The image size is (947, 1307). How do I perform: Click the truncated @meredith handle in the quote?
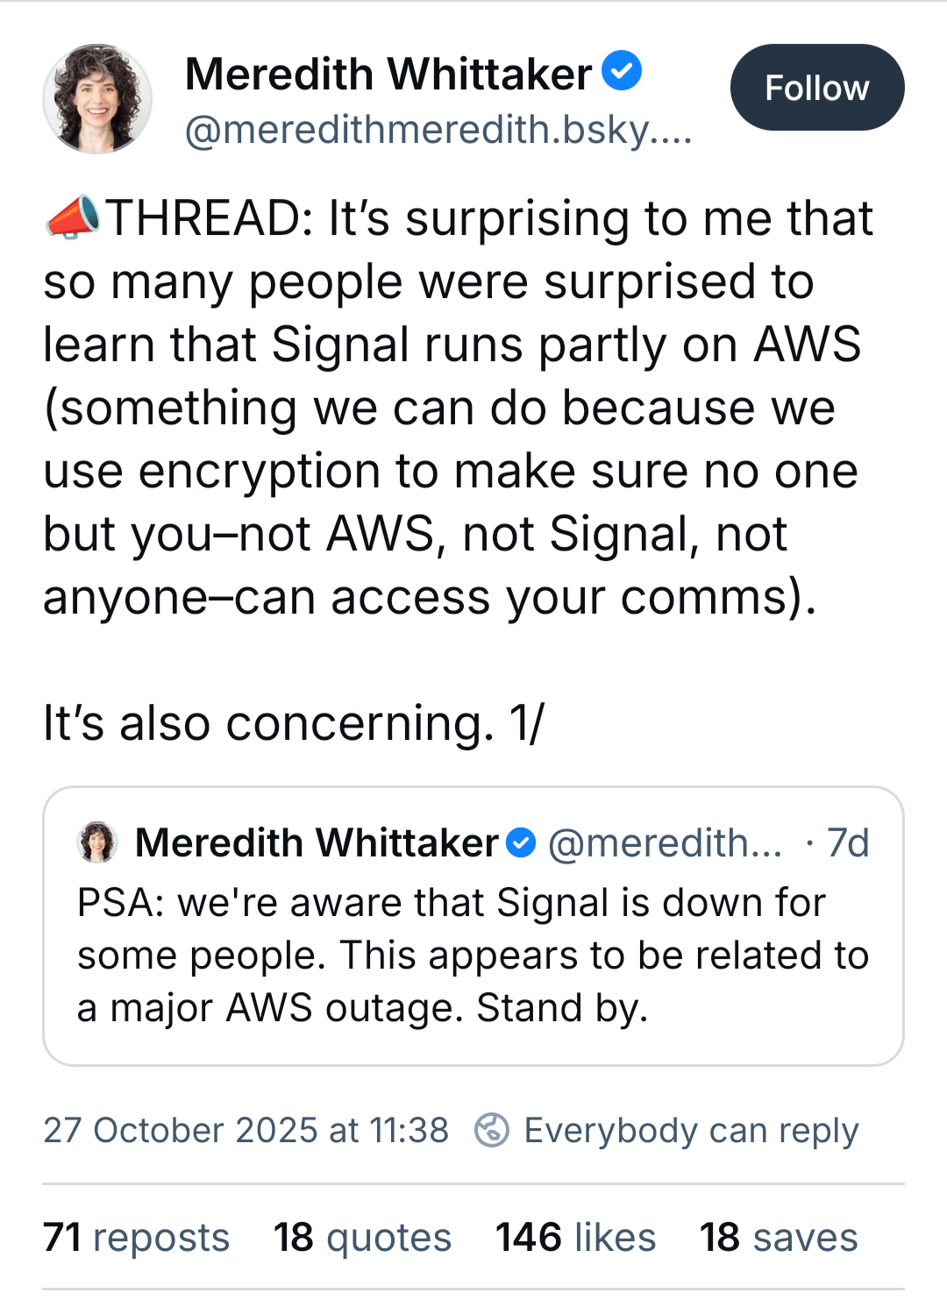(665, 842)
